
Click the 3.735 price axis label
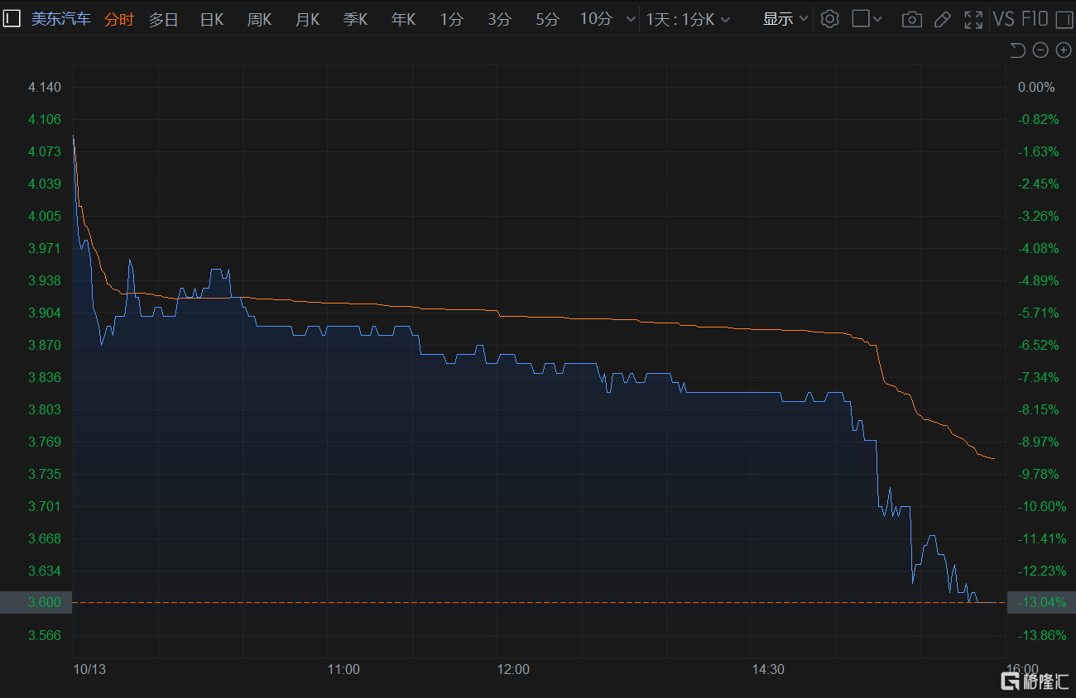click(45, 474)
